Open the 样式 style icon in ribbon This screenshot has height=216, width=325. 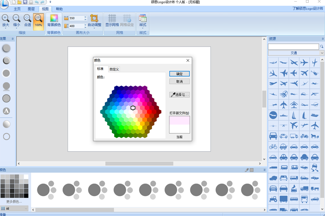point(143,18)
